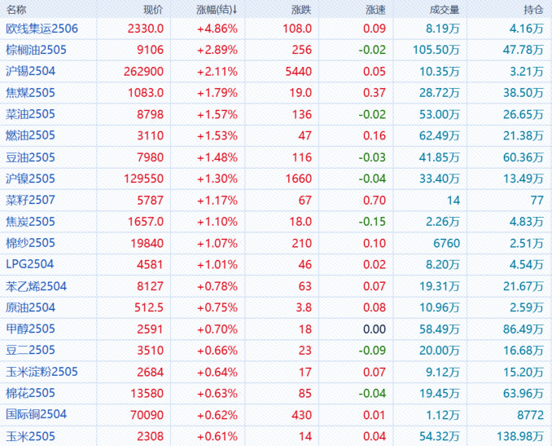The width and height of the screenshot is (552, 446).
Task: Sort by 持仓 column header
Action: click(532, 9)
